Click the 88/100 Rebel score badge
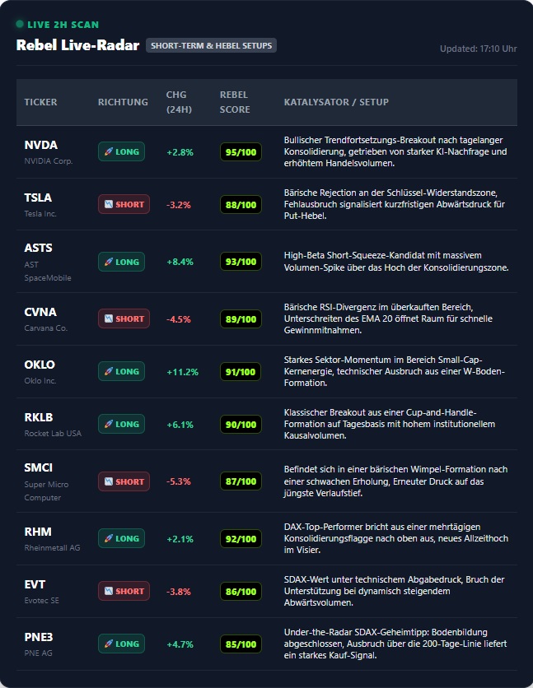This screenshot has width=533, height=688. click(x=241, y=205)
